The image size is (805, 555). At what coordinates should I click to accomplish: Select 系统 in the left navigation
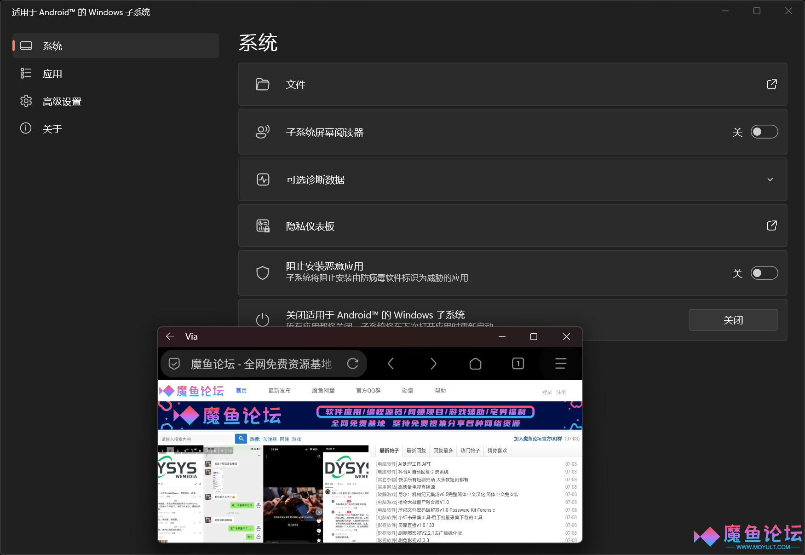tap(115, 46)
